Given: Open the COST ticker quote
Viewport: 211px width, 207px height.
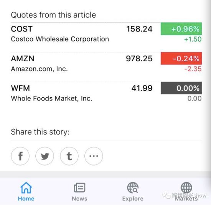Looking at the screenshot, I should pos(21,29).
